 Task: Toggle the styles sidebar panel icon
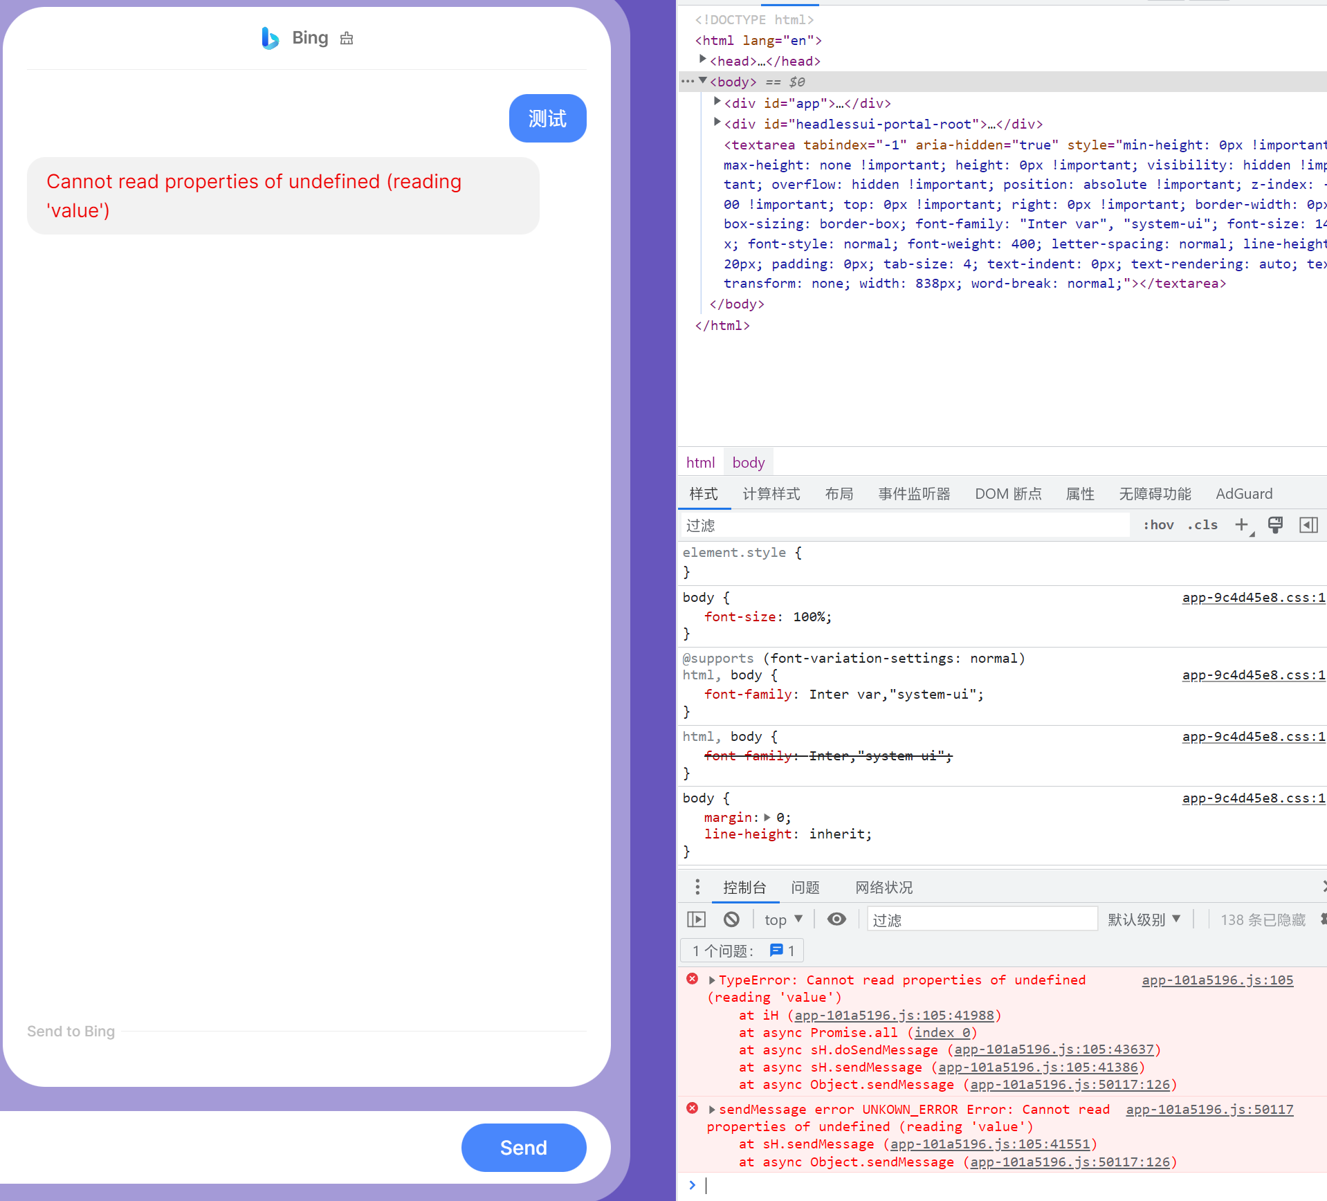tap(1308, 524)
